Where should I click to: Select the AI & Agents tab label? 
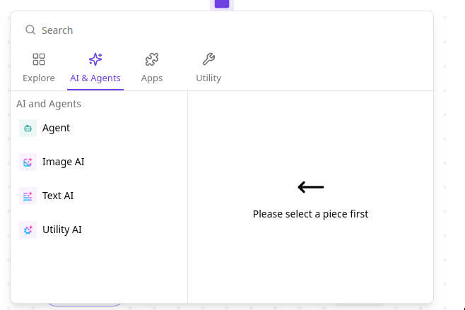(95, 78)
